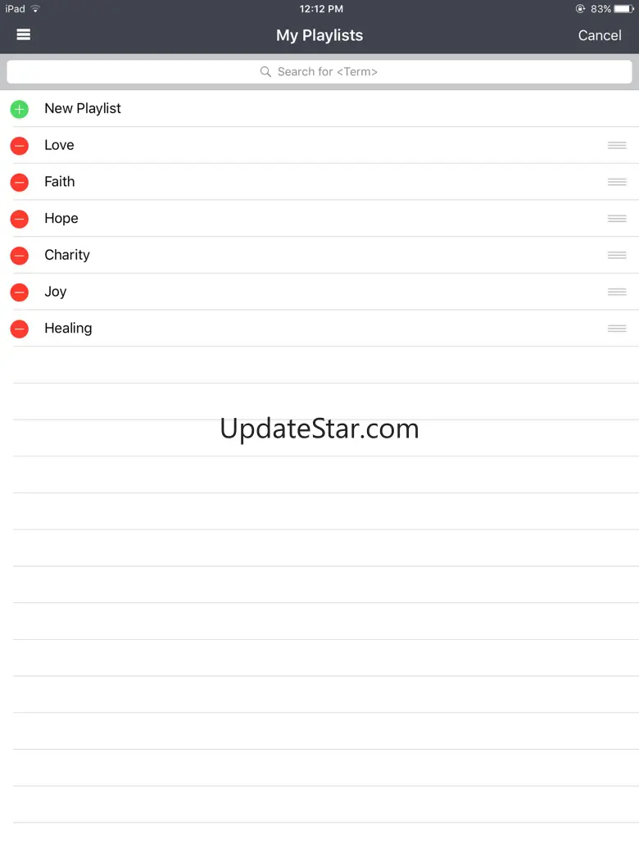Select the Healing row reorder handle
This screenshot has height=853, width=639.
[617, 329]
